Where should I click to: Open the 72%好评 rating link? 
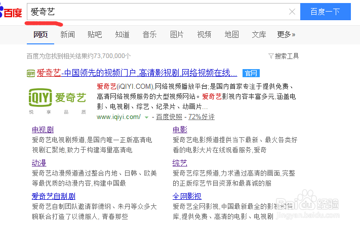pyautogui.click(x=202, y=117)
